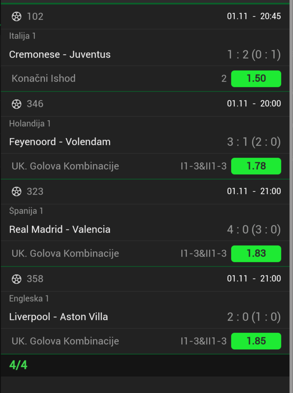
Task: Click the soccer ball icon beside 358
Action: point(16,279)
